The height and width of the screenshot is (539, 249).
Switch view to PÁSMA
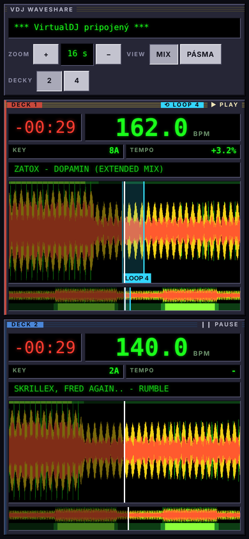pyautogui.click(x=200, y=54)
